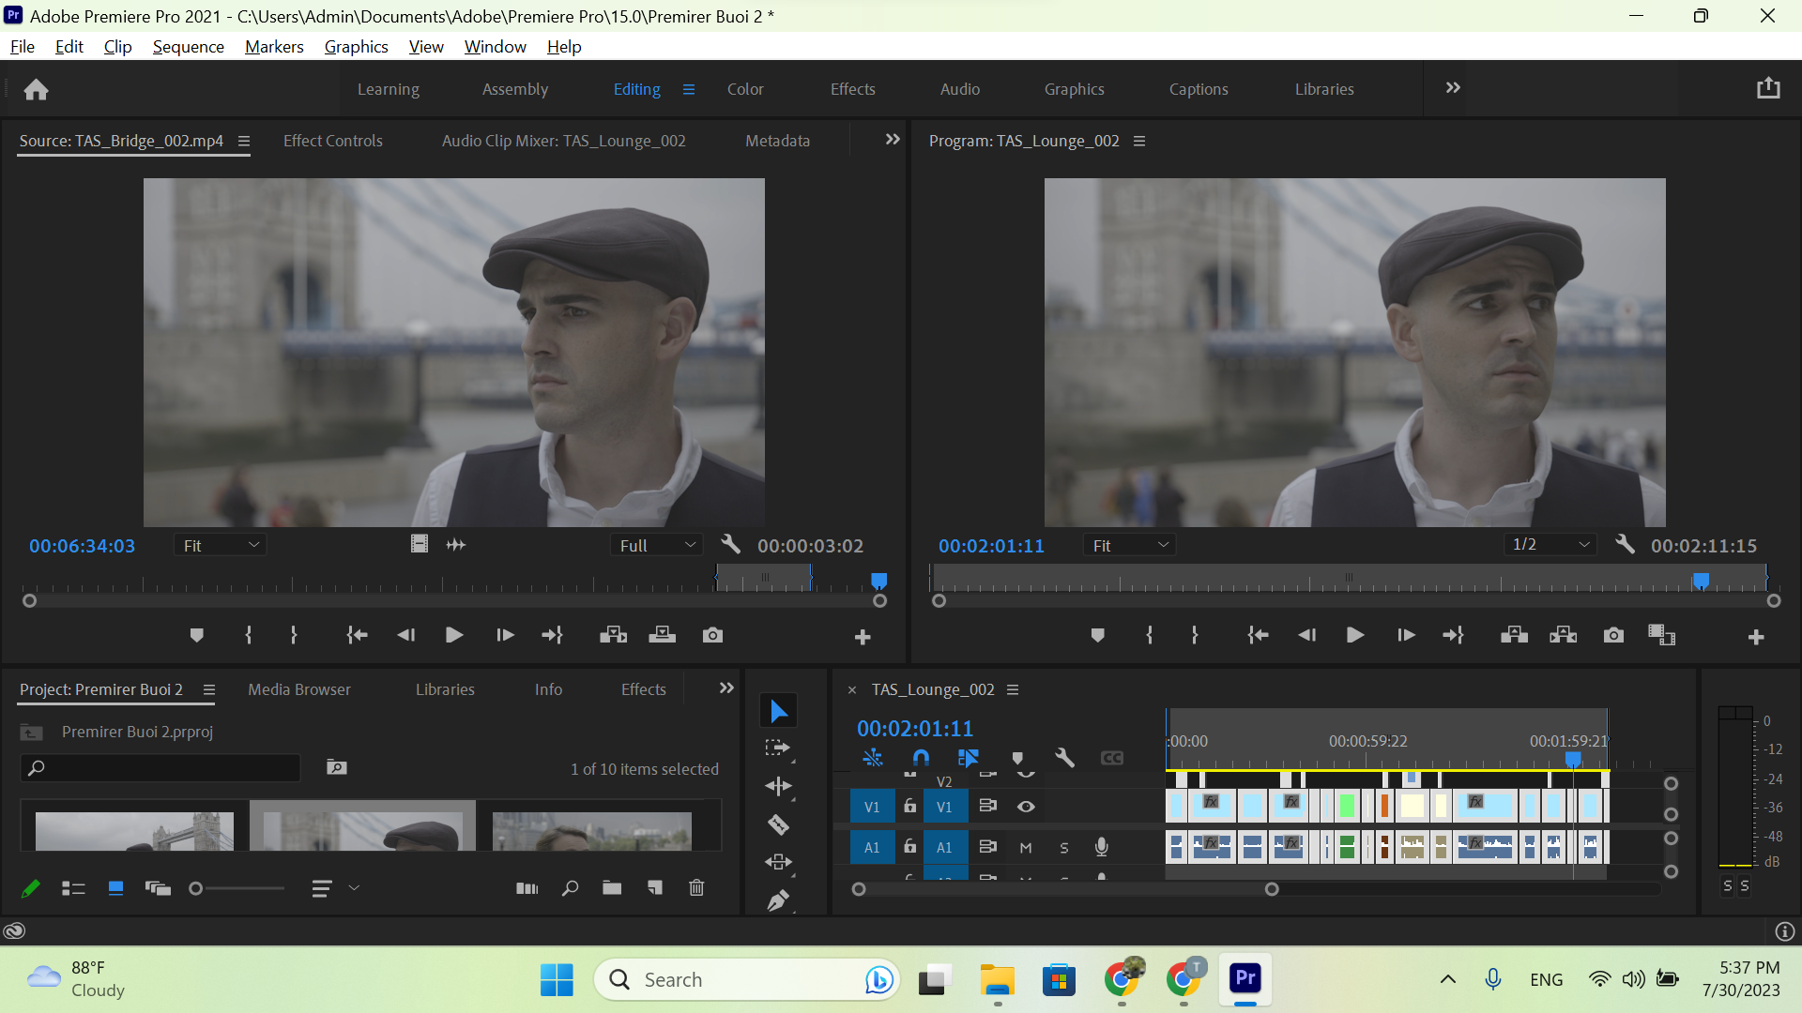Open the Markers menu
Screen dimensions: 1802x1013
[274, 47]
